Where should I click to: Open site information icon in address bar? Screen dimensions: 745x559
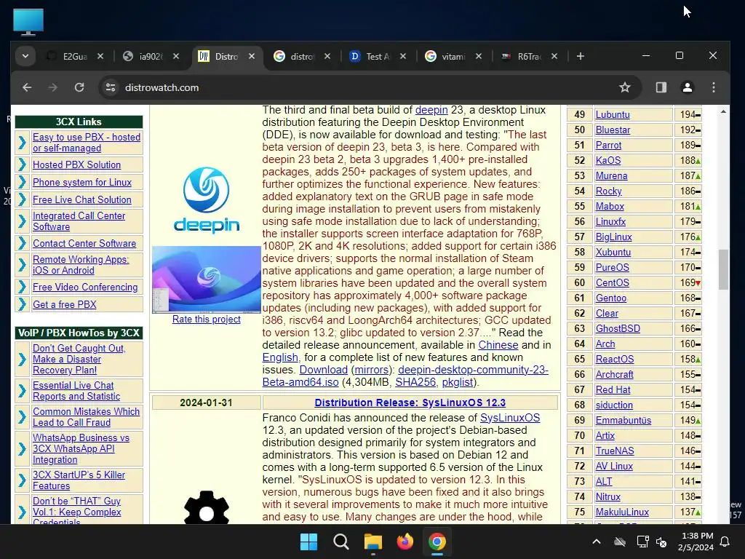(x=111, y=87)
